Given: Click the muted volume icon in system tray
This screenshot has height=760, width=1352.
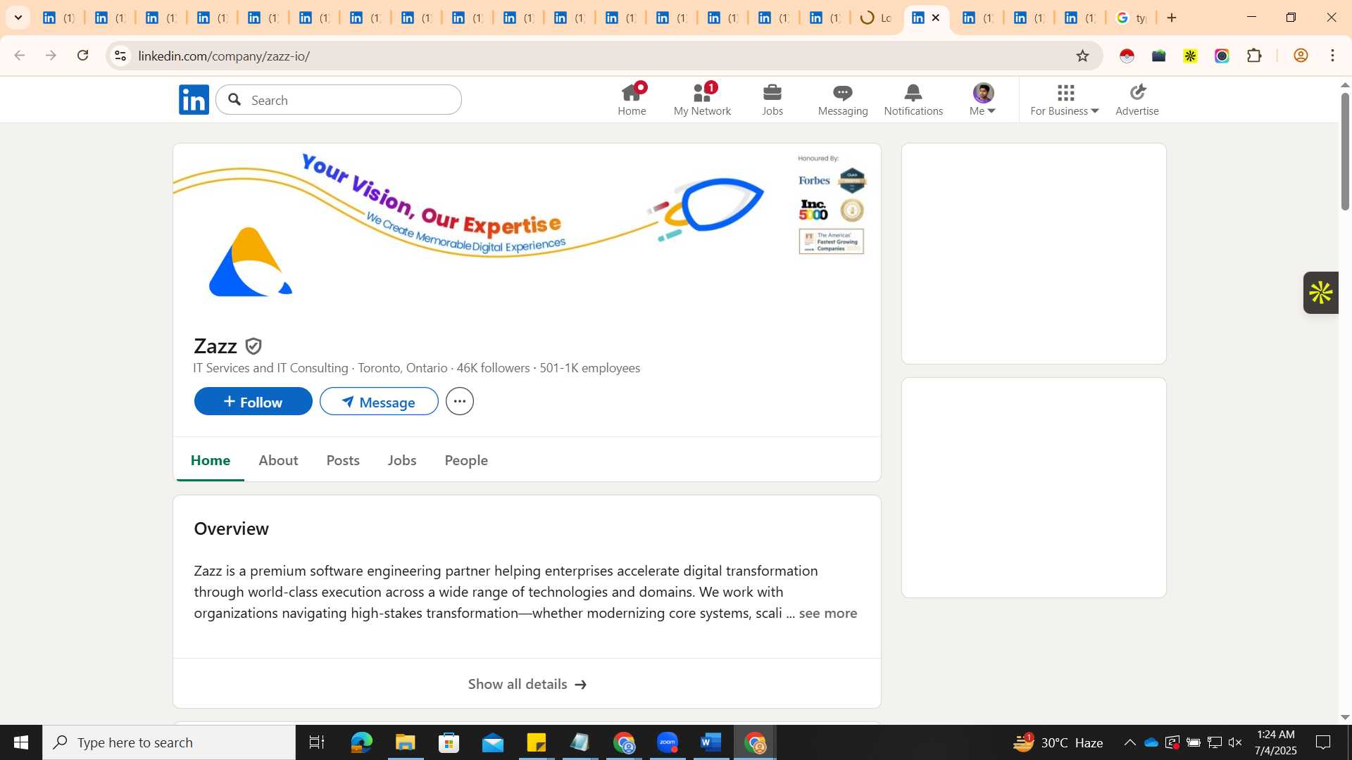Looking at the screenshot, I should 1235,742.
